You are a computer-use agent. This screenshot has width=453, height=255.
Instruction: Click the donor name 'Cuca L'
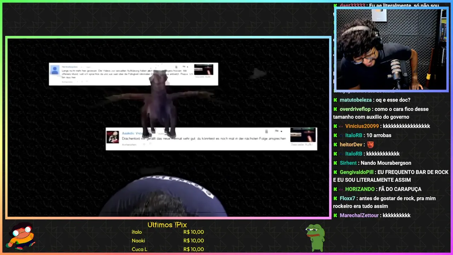(x=139, y=249)
